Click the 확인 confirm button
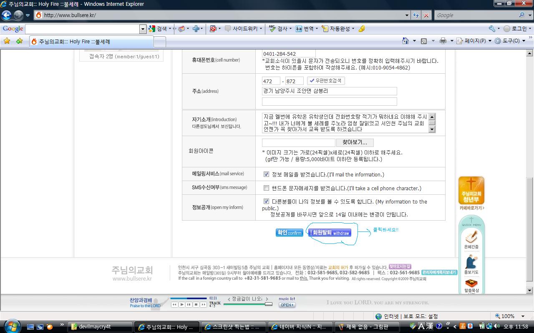Screen dimensions: 534x333 coord(289,233)
